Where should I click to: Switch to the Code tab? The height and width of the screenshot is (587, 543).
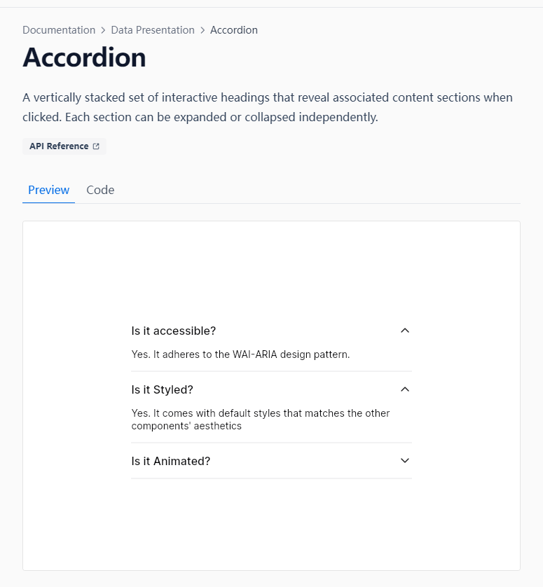[100, 190]
